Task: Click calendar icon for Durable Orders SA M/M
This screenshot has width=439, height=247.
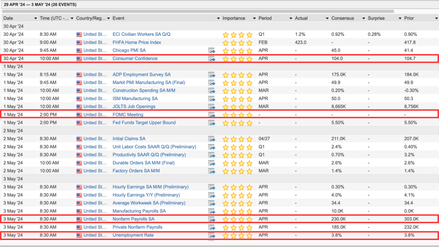Action: click(x=212, y=163)
